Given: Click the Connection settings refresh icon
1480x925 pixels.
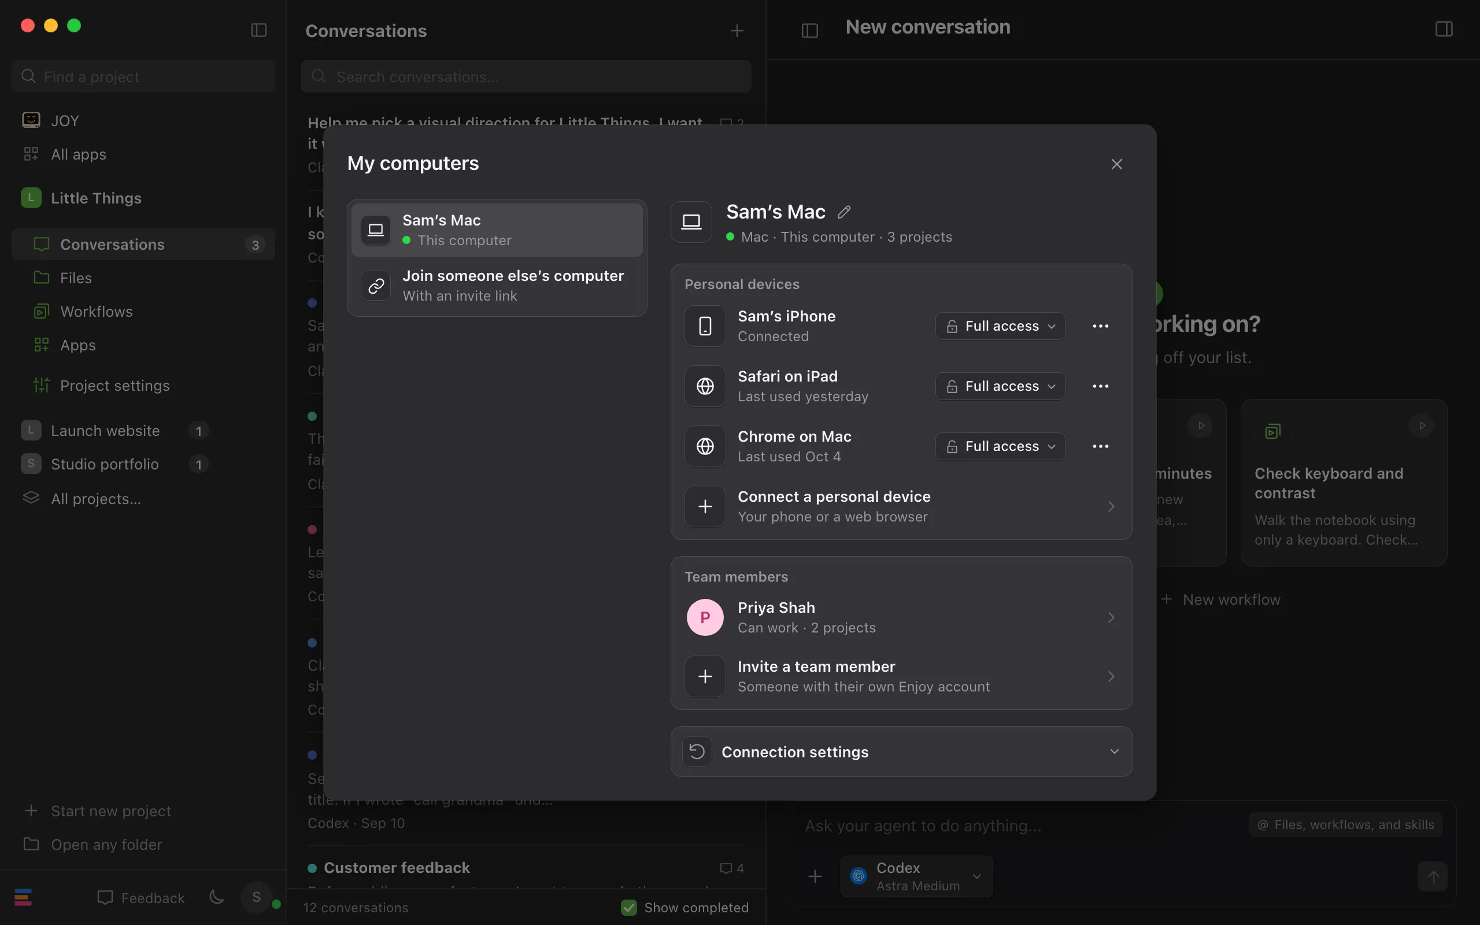Looking at the screenshot, I should [697, 751].
